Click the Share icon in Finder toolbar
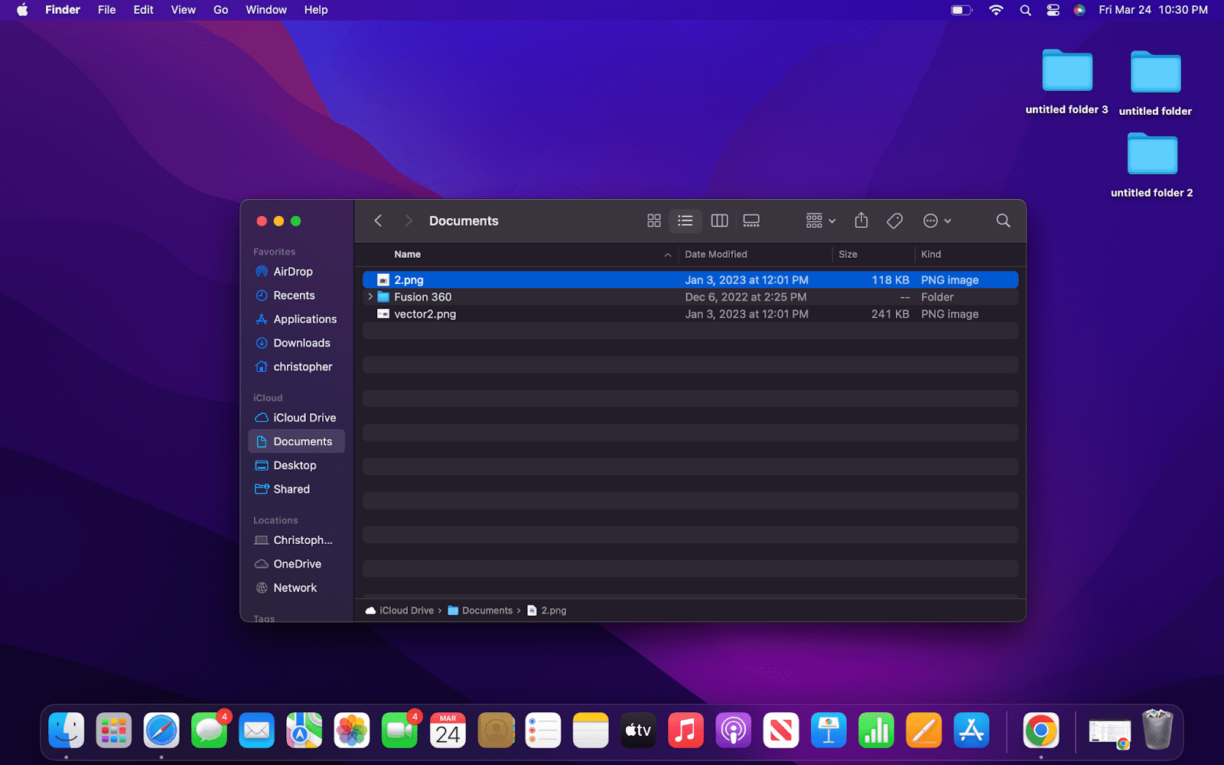 tap(861, 221)
